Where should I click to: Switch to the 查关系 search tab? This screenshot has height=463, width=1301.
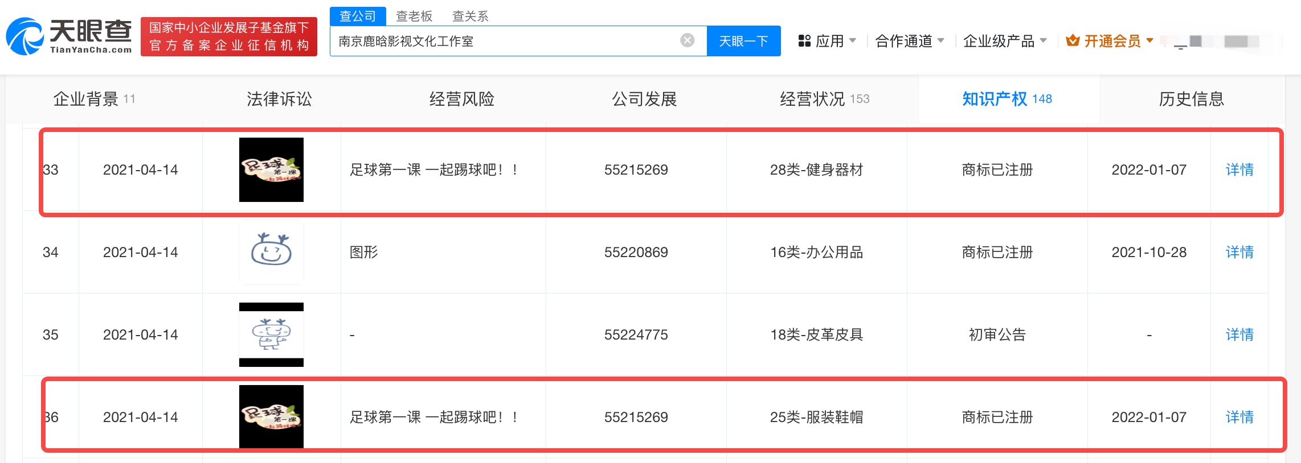click(470, 16)
